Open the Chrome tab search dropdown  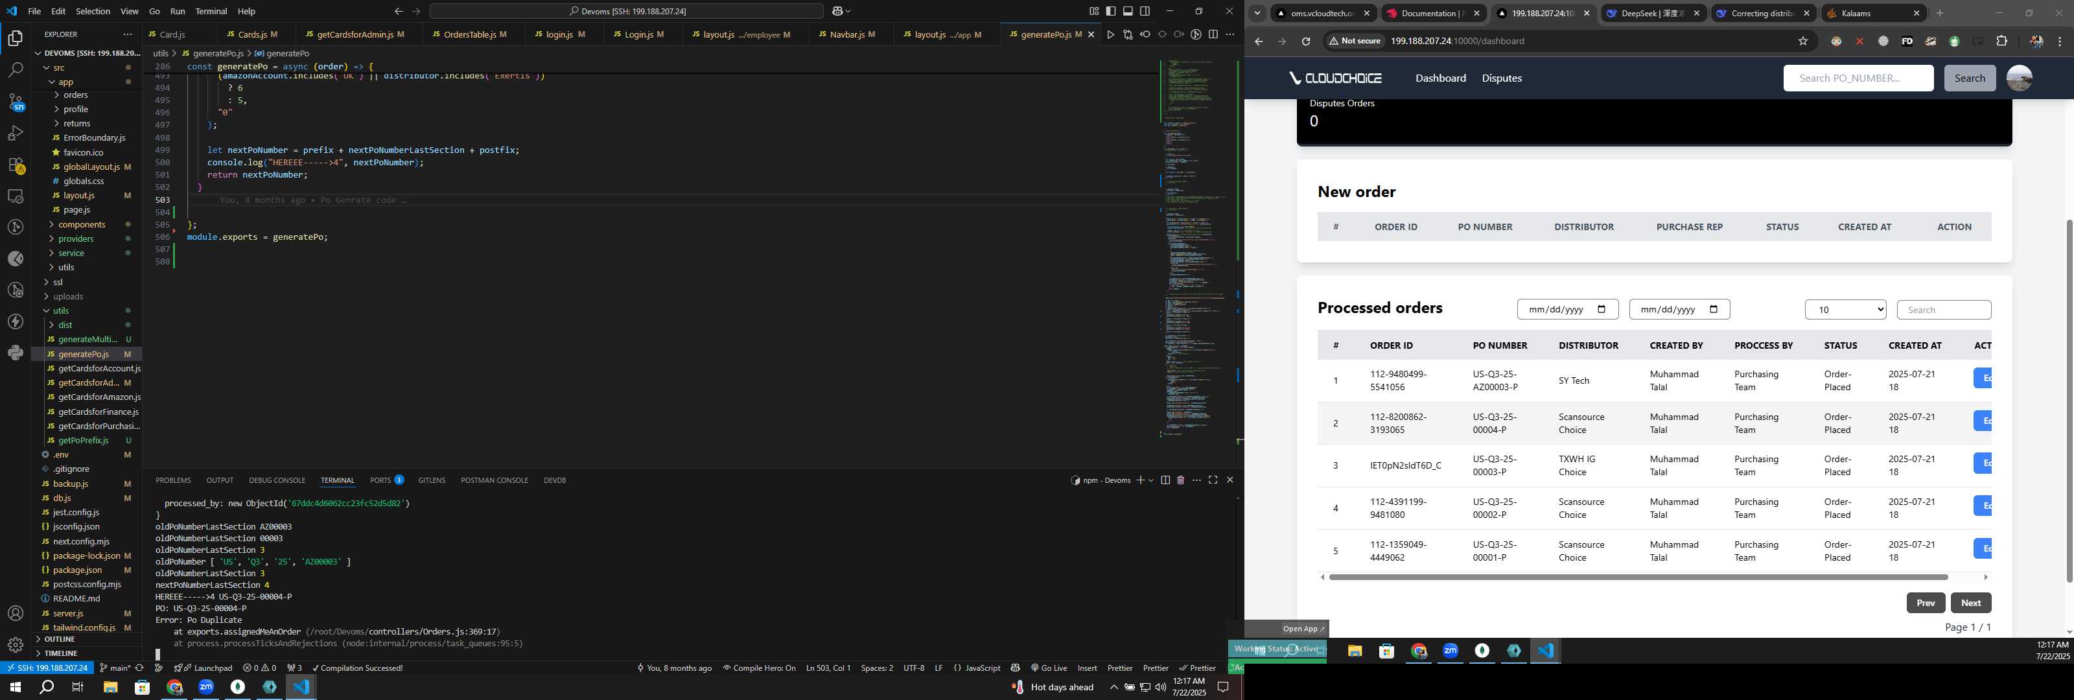coord(1257,13)
